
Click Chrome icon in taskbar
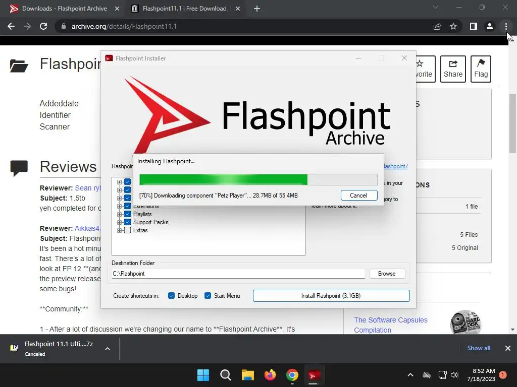(x=292, y=375)
